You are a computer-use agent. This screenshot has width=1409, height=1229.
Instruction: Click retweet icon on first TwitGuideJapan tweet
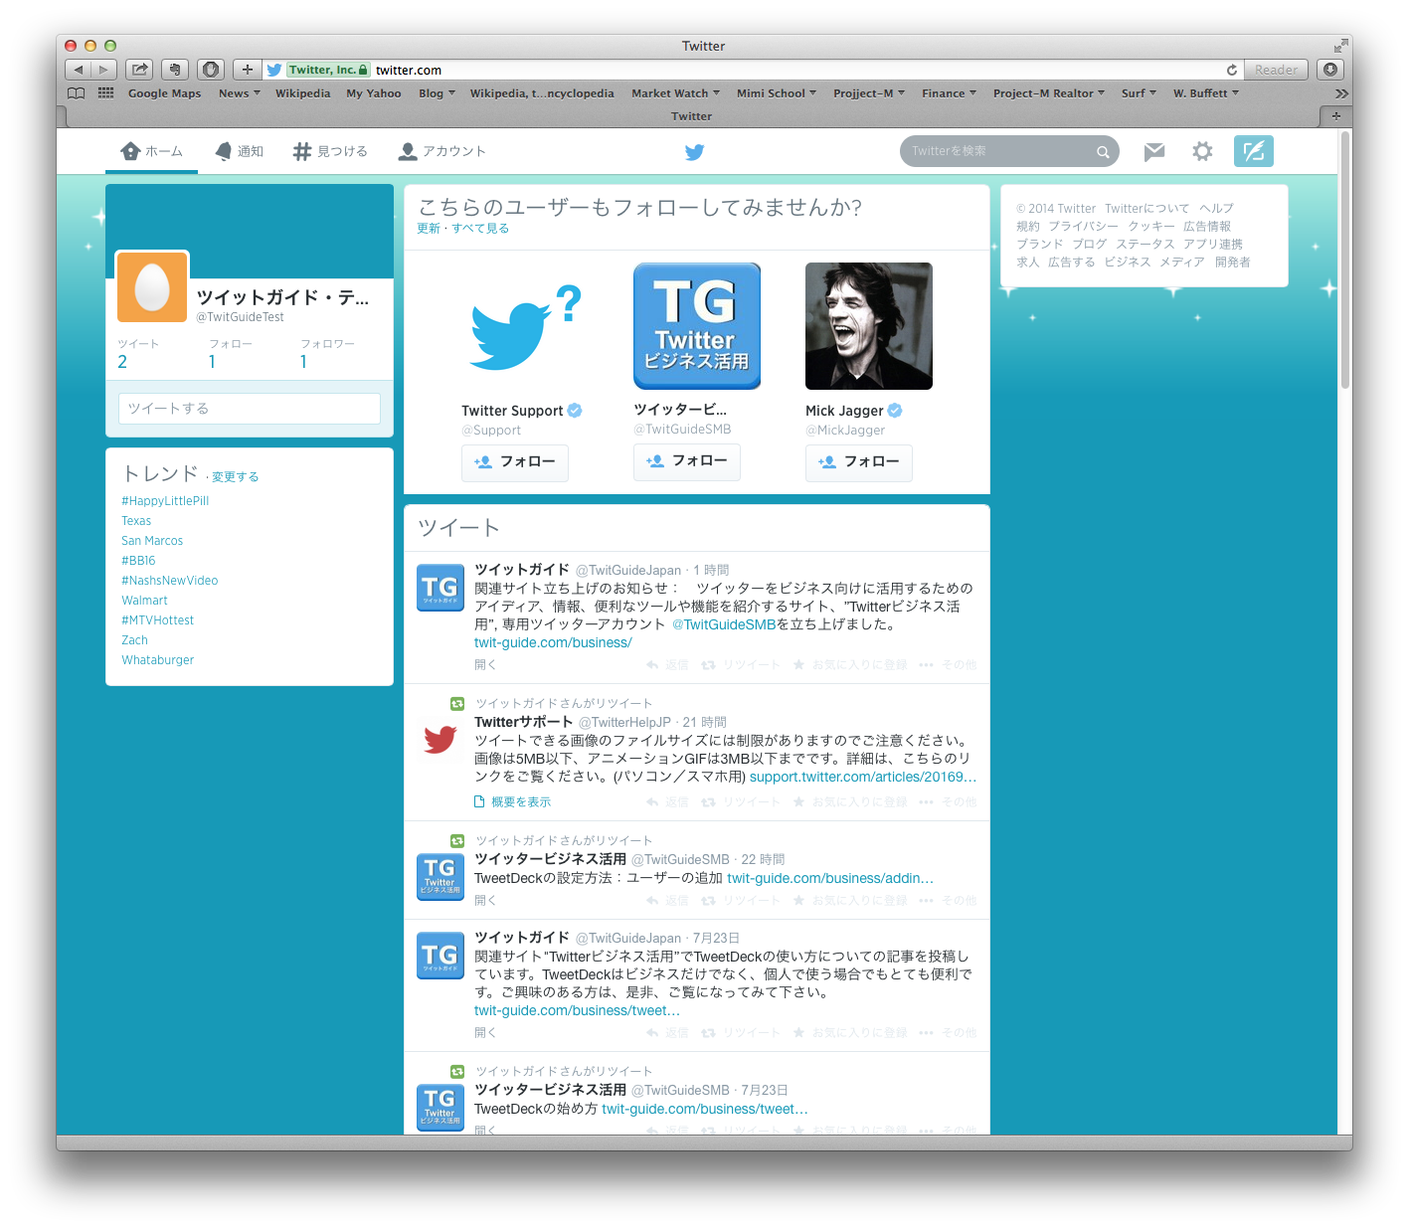(x=708, y=665)
